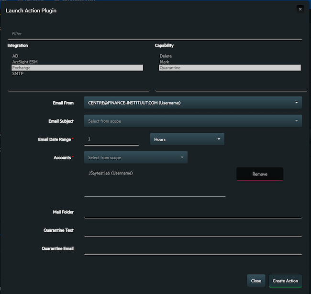Screen dimensions: 311x294
Task: Pick the Delete capability
Action: click(x=166, y=56)
